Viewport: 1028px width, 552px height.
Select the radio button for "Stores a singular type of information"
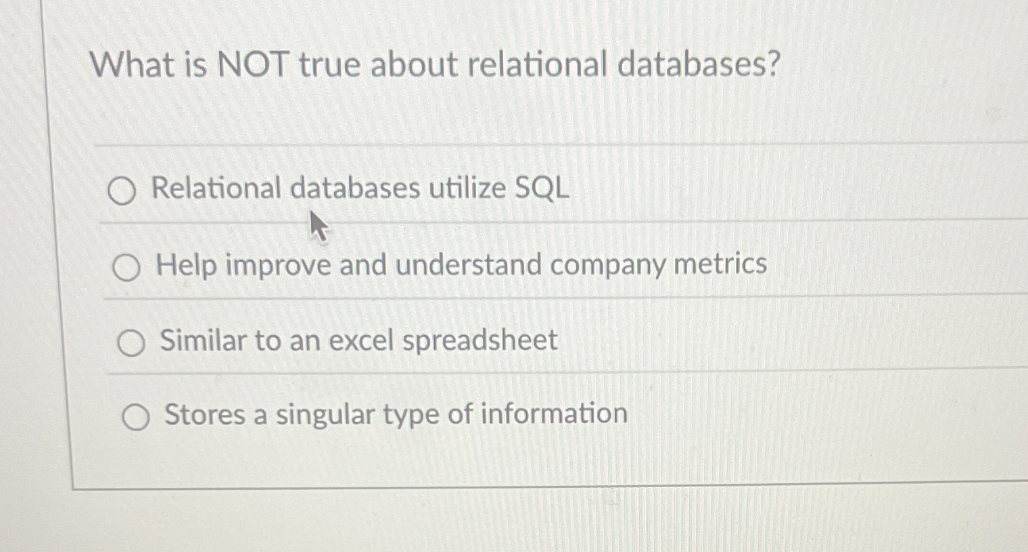(x=136, y=416)
